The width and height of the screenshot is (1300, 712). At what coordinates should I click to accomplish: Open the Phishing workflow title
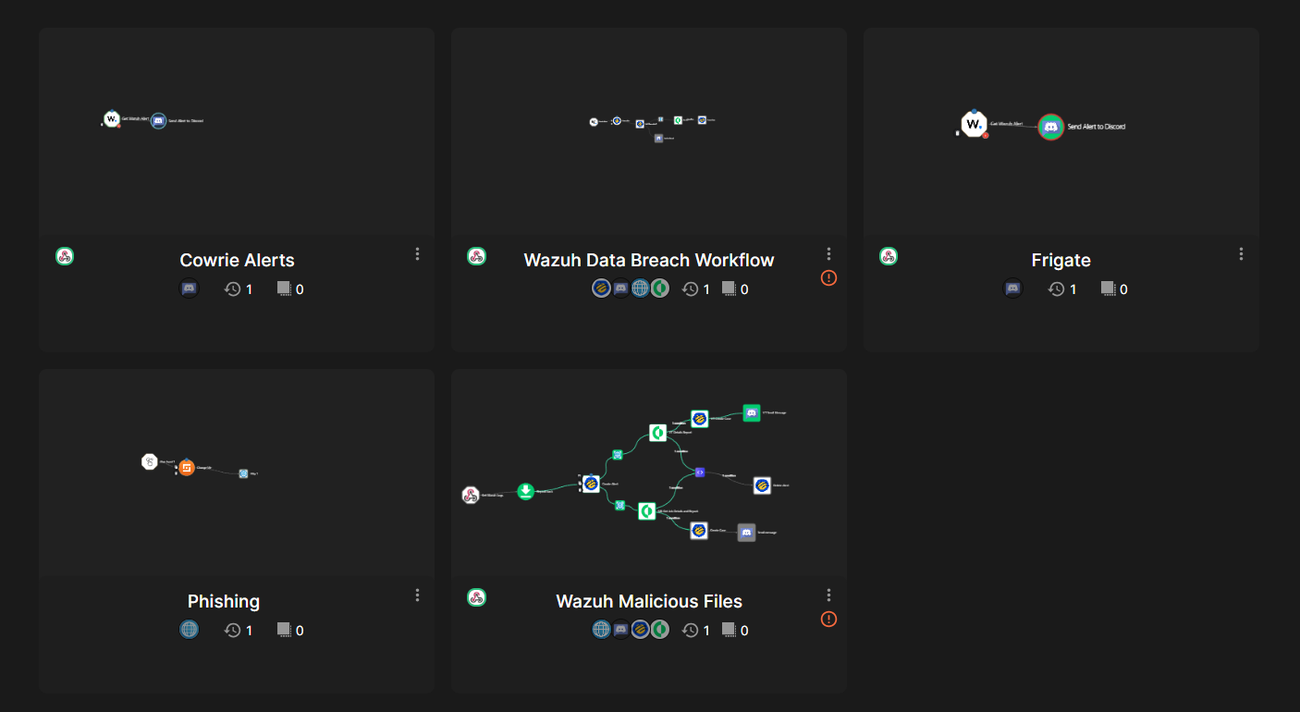224,602
